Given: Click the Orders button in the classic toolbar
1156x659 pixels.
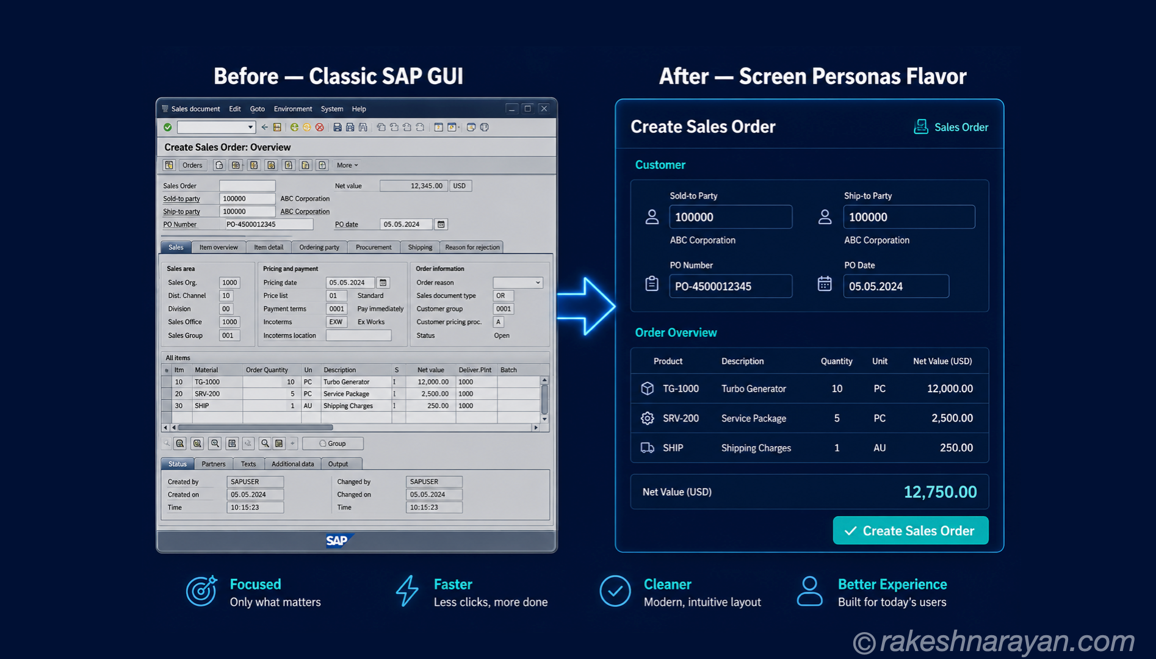Looking at the screenshot, I should click(x=192, y=165).
